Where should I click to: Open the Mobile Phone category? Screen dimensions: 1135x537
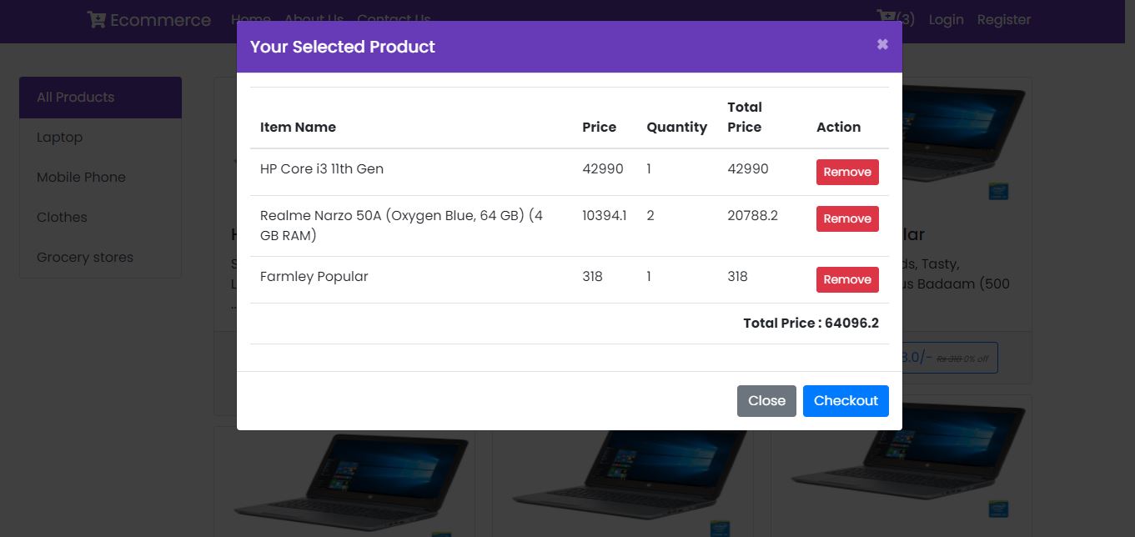81,177
